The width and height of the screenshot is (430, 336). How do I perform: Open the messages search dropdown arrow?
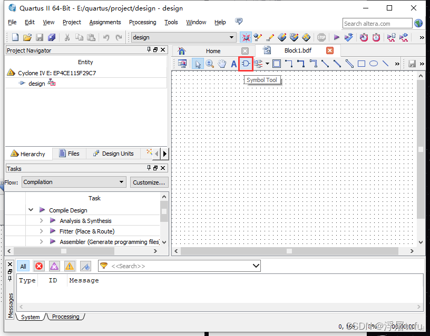click(x=256, y=266)
